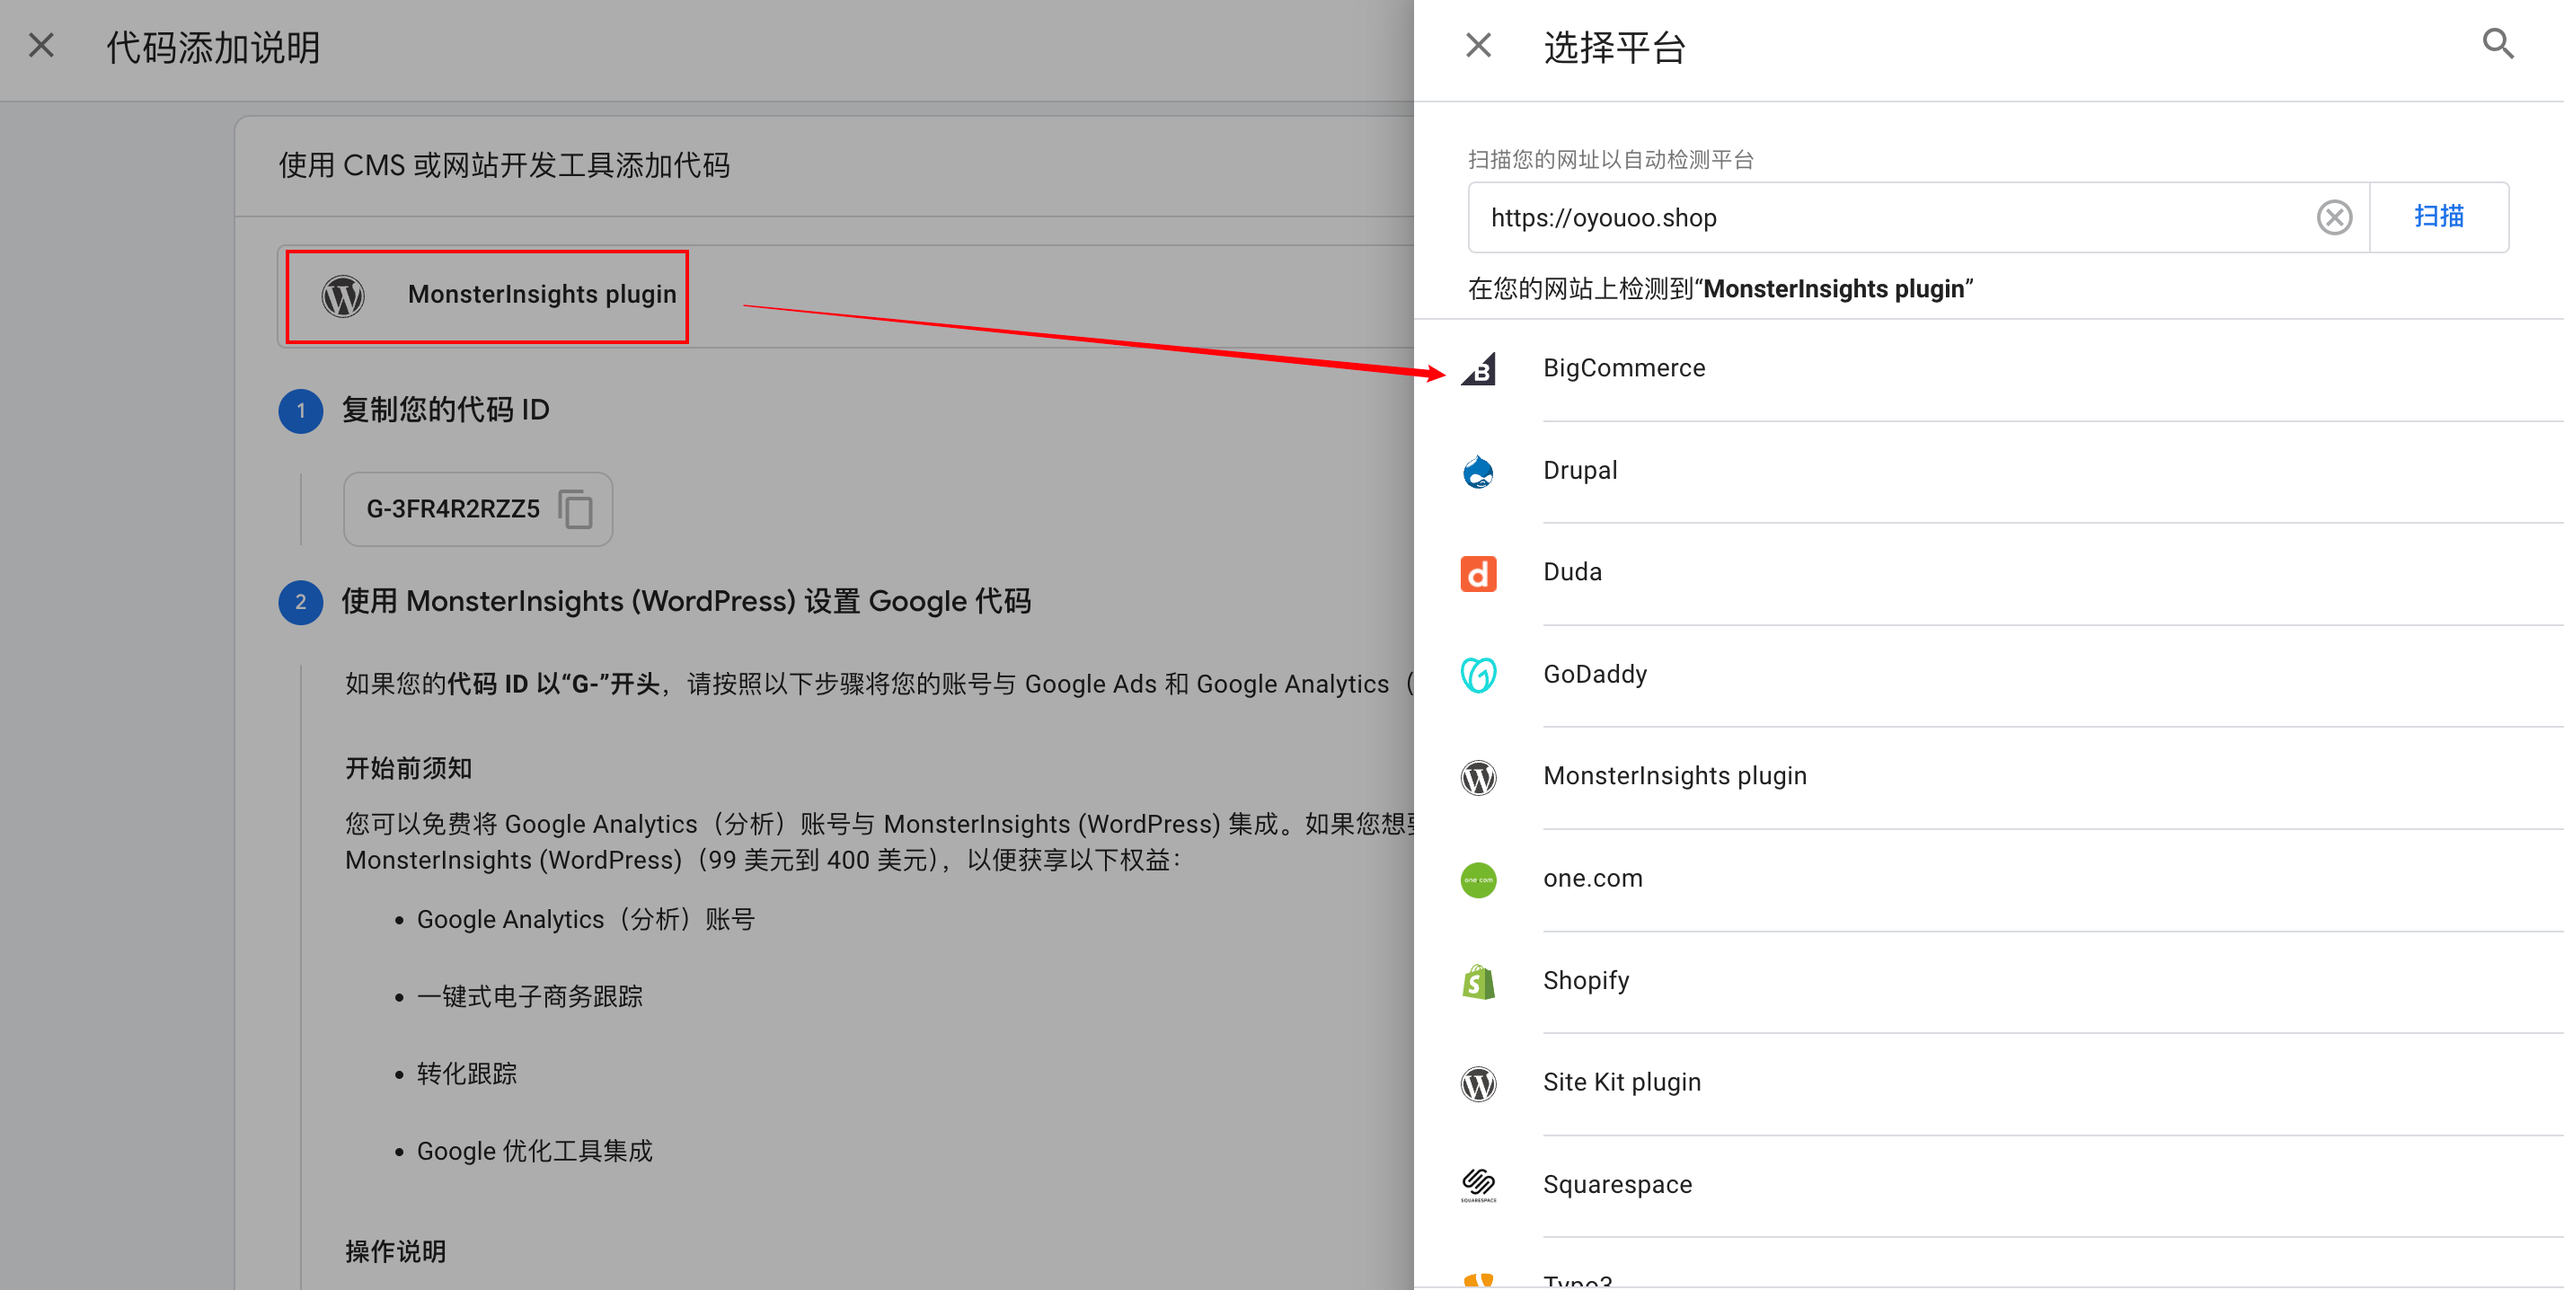2564x1290 pixels.
Task: Select BigCommerce platform name
Action: [x=1623, y=368]
